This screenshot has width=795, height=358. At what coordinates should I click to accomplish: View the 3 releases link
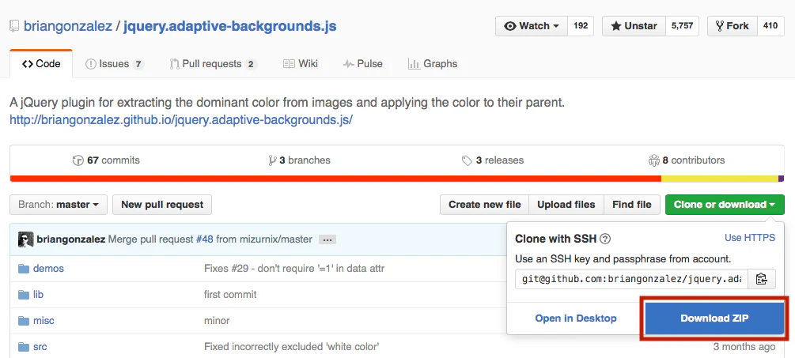click(x=492, y=160)
